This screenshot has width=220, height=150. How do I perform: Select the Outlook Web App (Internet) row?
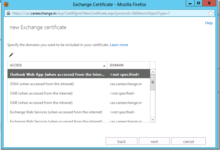pos(79,74)
